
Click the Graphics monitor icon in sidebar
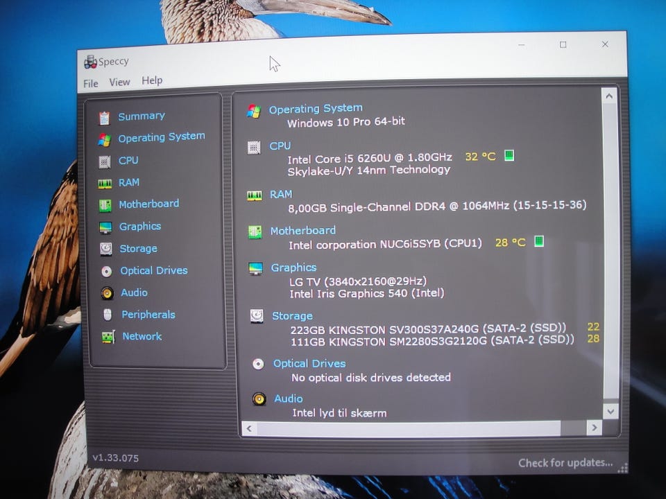pos(105,227)
